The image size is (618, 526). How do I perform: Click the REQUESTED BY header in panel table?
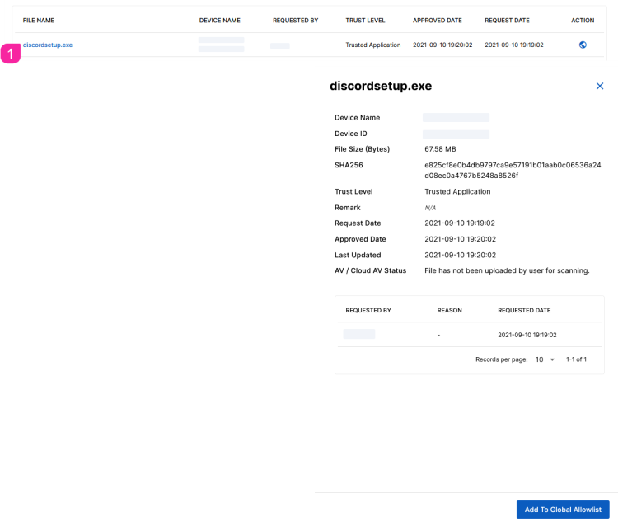point(368,310)
